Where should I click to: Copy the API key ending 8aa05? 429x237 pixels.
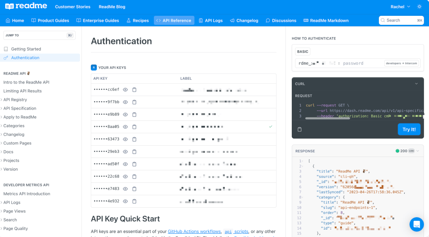(x=134, y=127)
